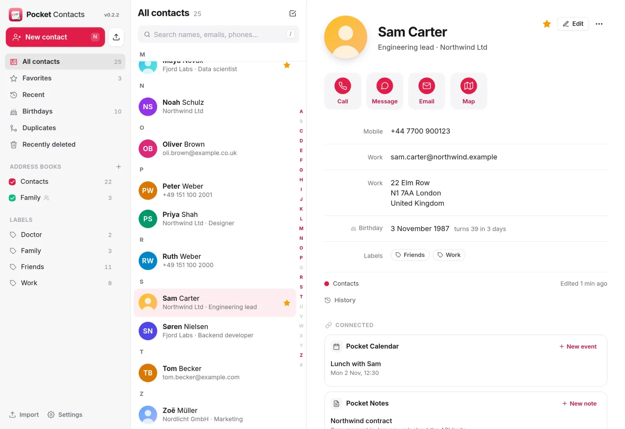Open Settings at the sidebar bottom
Screen dimensions: 625x429
pyautogui.click(x=65, y=415)
